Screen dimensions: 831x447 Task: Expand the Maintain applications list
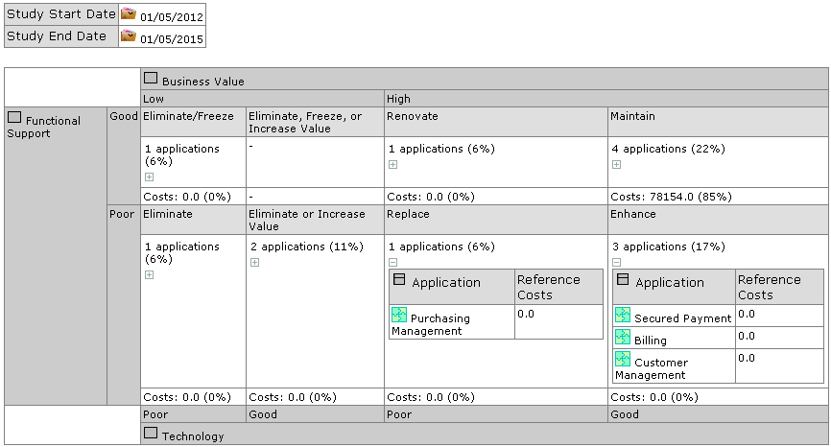(616, 164)
